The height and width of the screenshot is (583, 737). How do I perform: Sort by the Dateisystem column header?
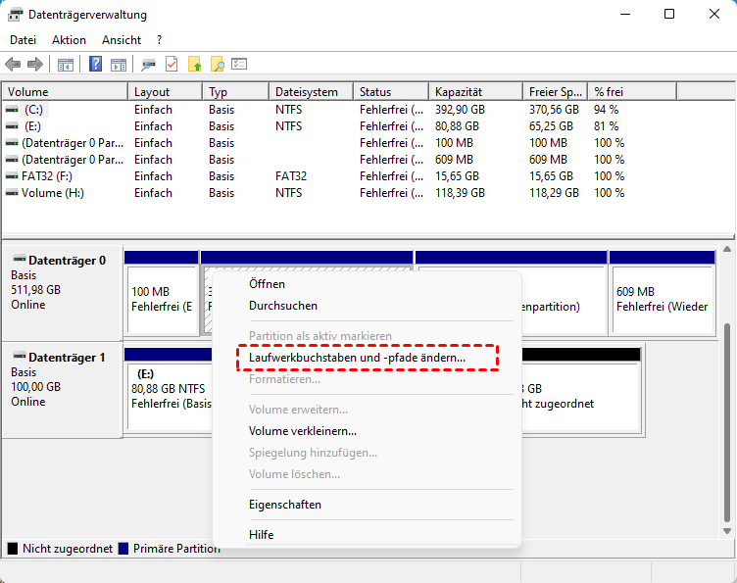(x=311, y=91)
